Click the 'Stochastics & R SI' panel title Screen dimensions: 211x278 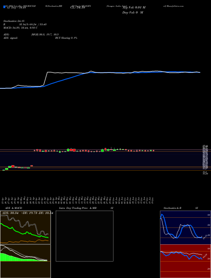click(181, 208)
